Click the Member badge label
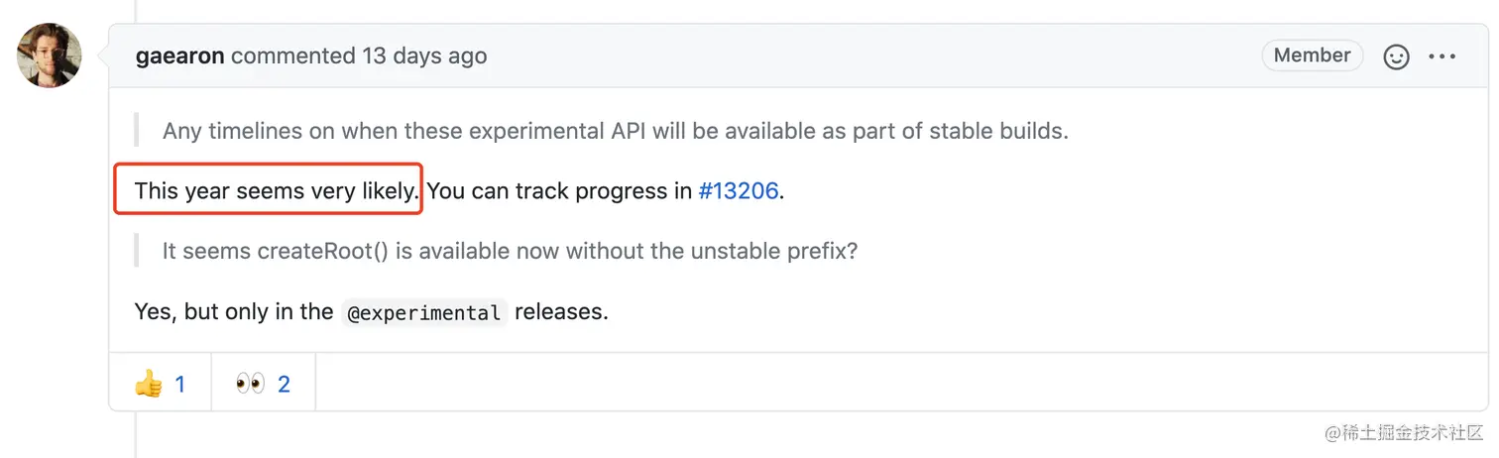 pyautogui.click(x=1312, y=56)
